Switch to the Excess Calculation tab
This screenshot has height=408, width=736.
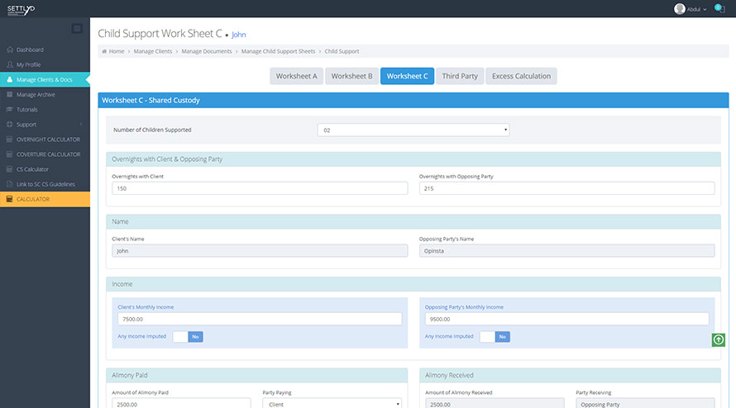tap(521, 76)
